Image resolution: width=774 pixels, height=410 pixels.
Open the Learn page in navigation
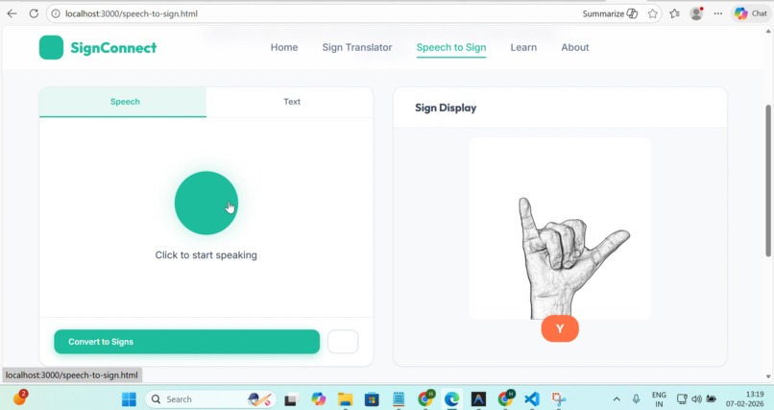[x=523, y=47]
